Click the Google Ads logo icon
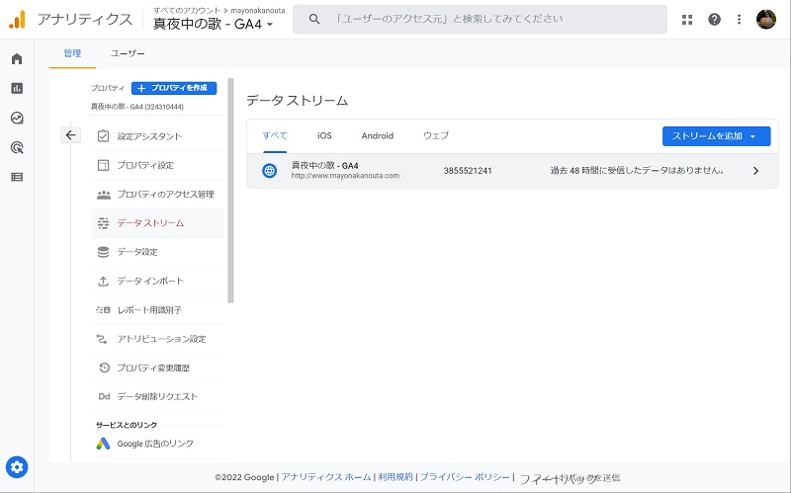 point(104,444)
